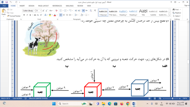Collapse the ribbon with the chevron
Screen dimensions: 190x107
click(x=187, y=19)
